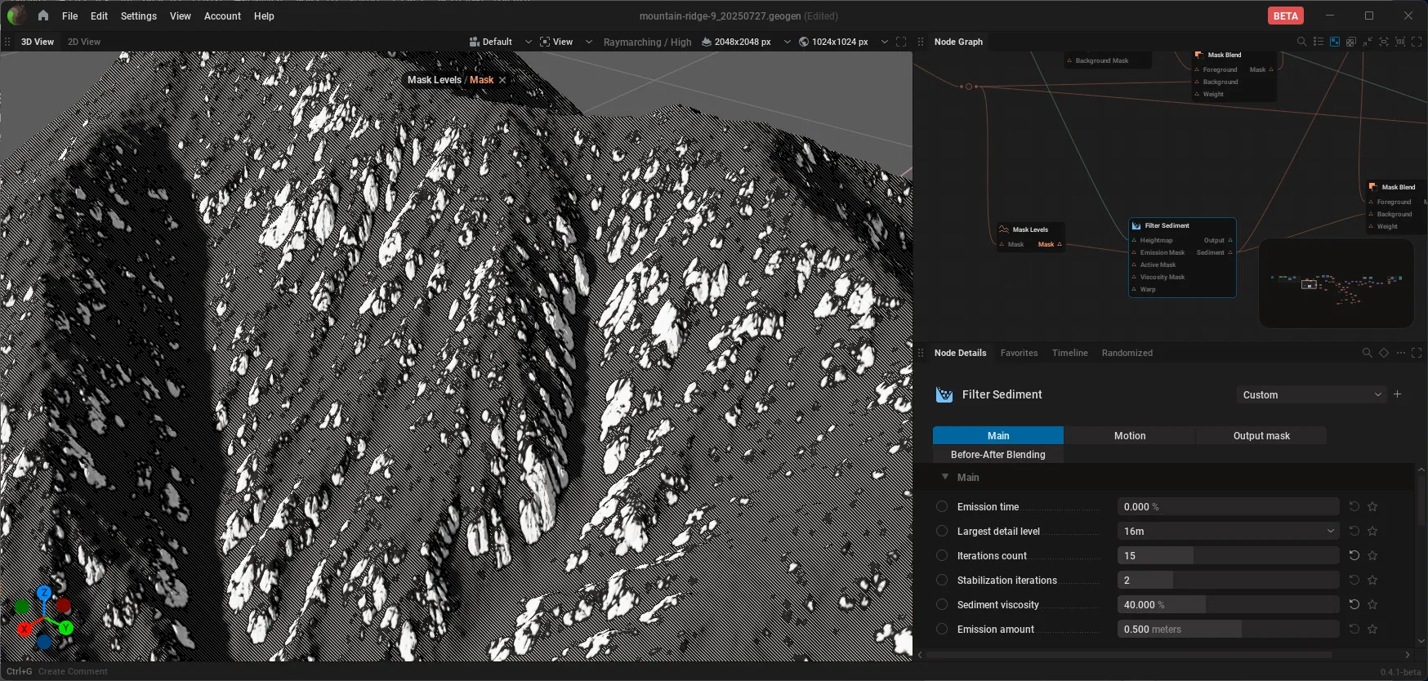Click the 100 percent zoom icon
Viewport: 1428px width, 681px height.
click(1400, 42)
